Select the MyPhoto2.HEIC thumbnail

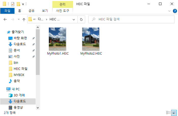pos(91,39)
